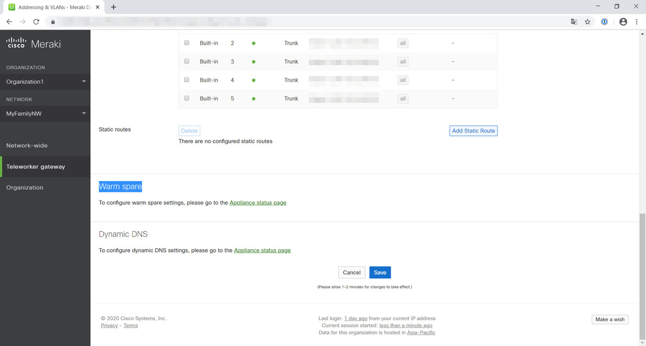Image resolution: width=646 pixels, height=346 pixels.
Task: Click green status dot for port 3
Action: coord(254,62)
